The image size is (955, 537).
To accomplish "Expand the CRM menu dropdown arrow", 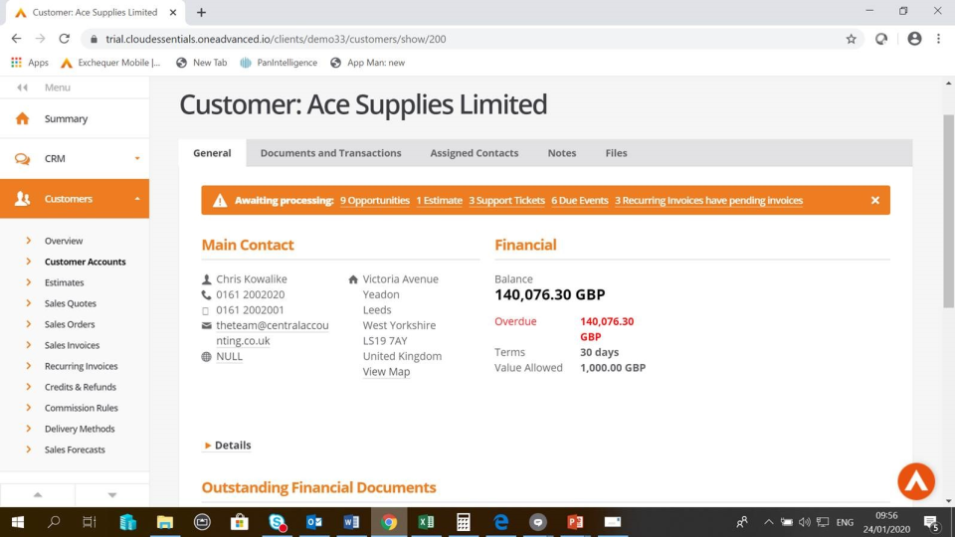I will [137, 158].
